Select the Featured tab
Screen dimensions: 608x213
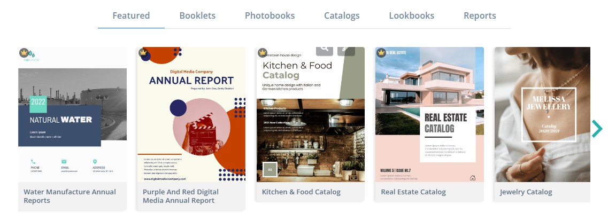click(131, 16)
